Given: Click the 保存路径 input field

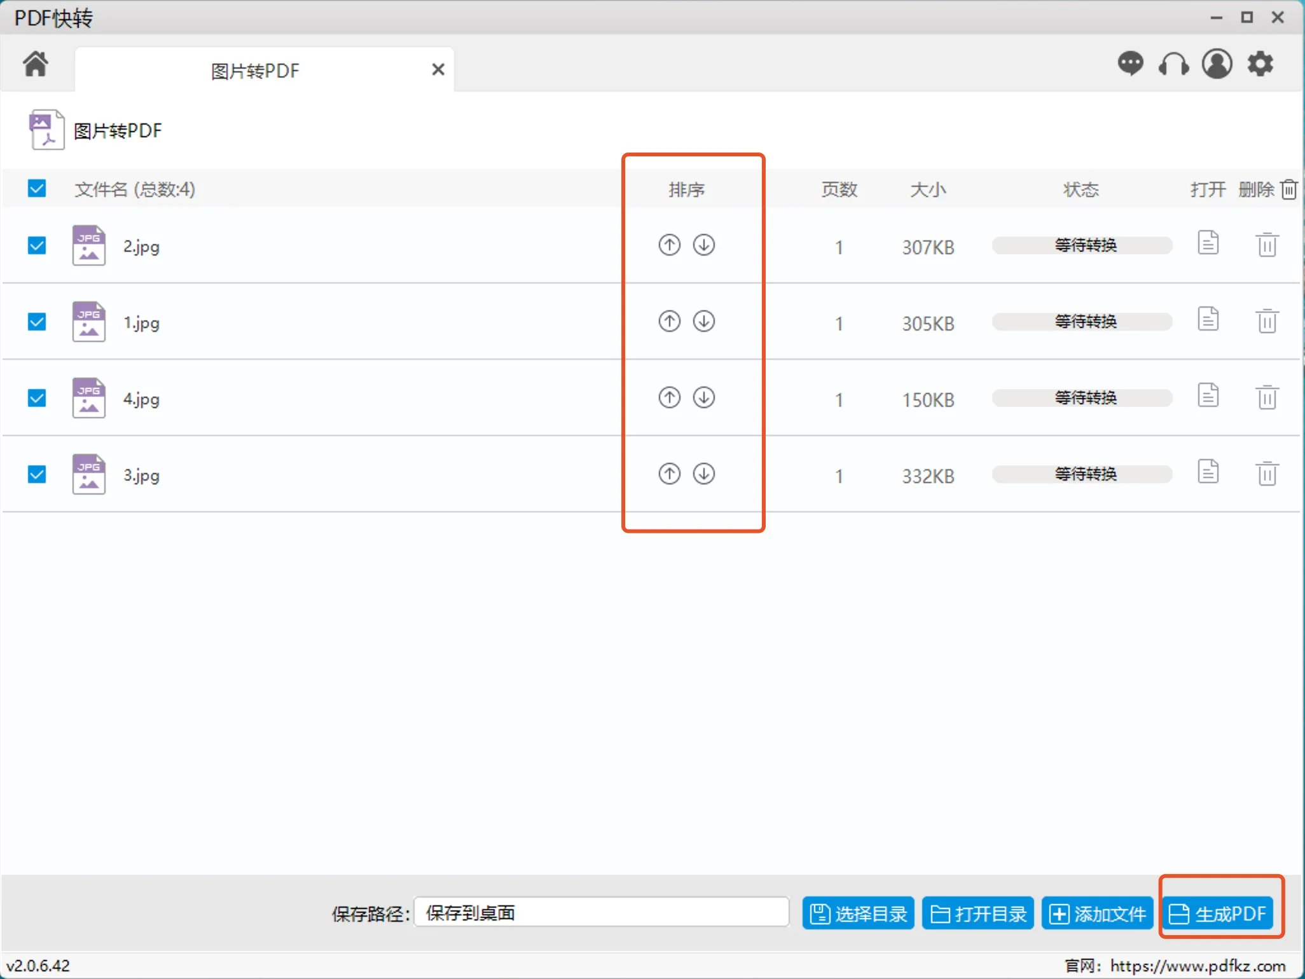Looking at the screenshot, I should coord(602,913).
